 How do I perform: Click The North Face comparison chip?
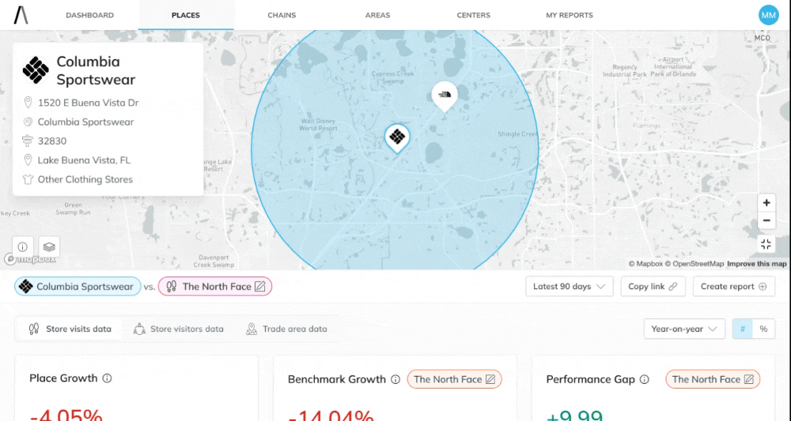tap(215, 287)
